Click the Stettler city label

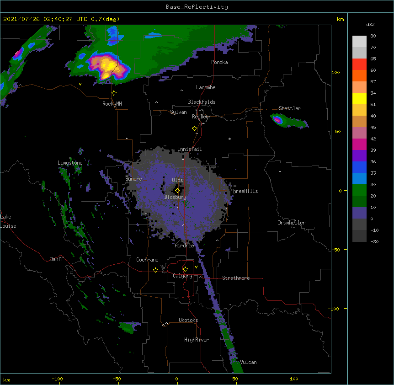coord(290,108)
